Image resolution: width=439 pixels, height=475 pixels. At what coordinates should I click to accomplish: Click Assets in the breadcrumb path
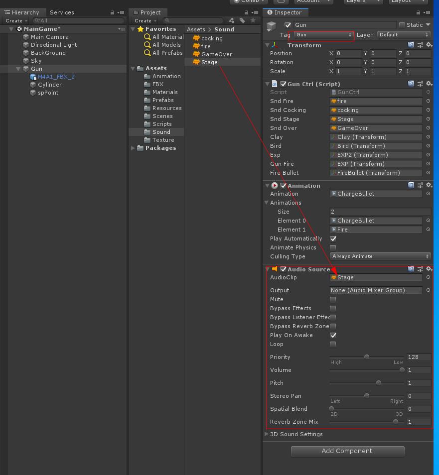196,29
